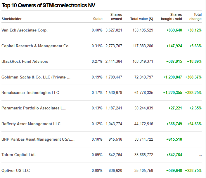The width and height of the screenshot is (206, 178).
Task: Select total value 50,244,039
Action: [x=144, y=108]
